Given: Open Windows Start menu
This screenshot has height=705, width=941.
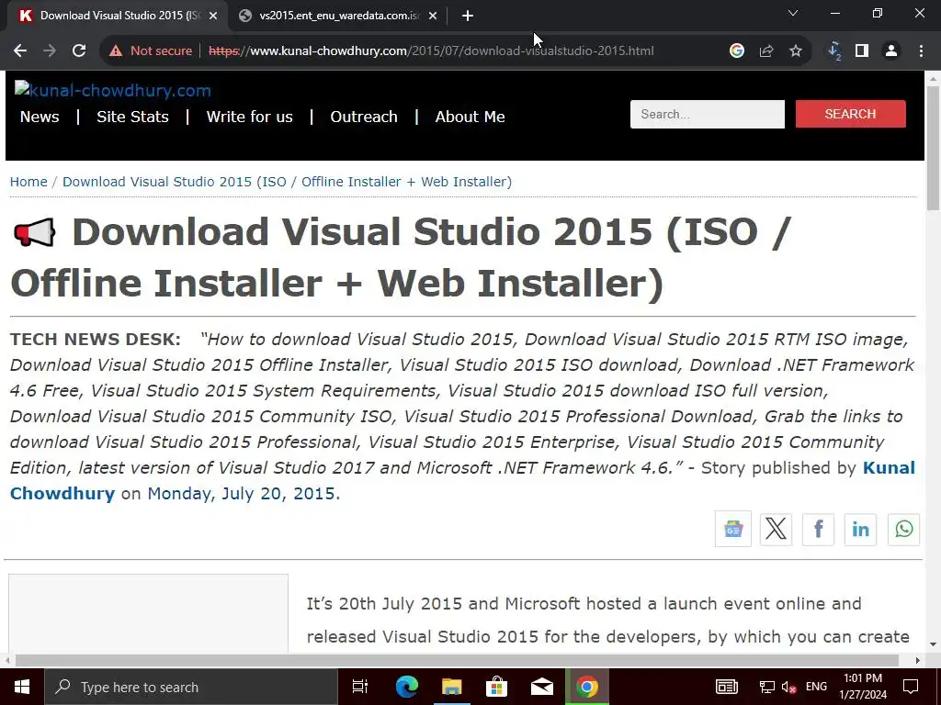Looking at the screenshot, I should (x=22, y=687).
